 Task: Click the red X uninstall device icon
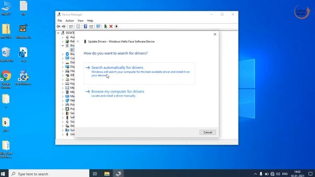point(111,26)
